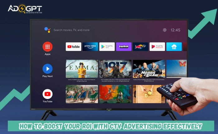
Task: Open the dancers video thumbnail
Action: tap(82, 94)
